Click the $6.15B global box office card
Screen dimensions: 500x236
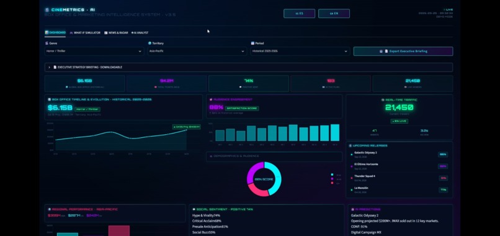[x=85, y=83]
